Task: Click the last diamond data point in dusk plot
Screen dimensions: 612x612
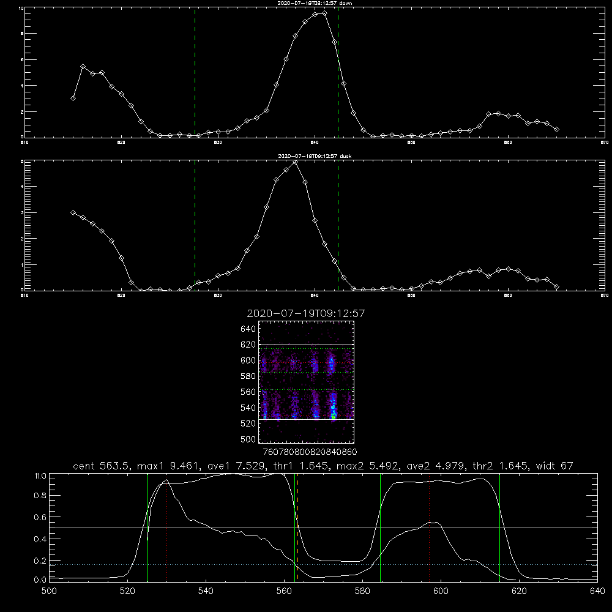Action: pos(556,286)
